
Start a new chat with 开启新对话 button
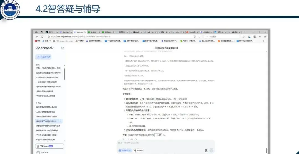[x=43, y=57]
